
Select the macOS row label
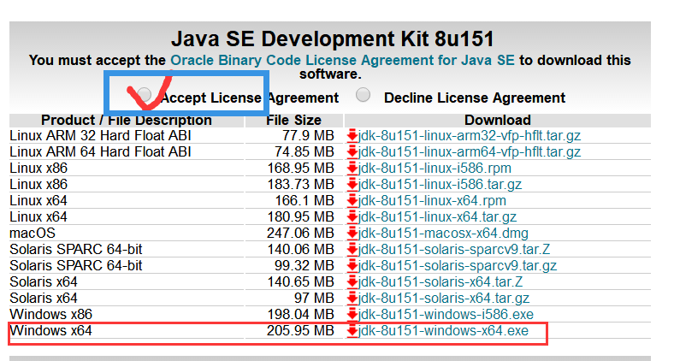click(x=33, y=234)
